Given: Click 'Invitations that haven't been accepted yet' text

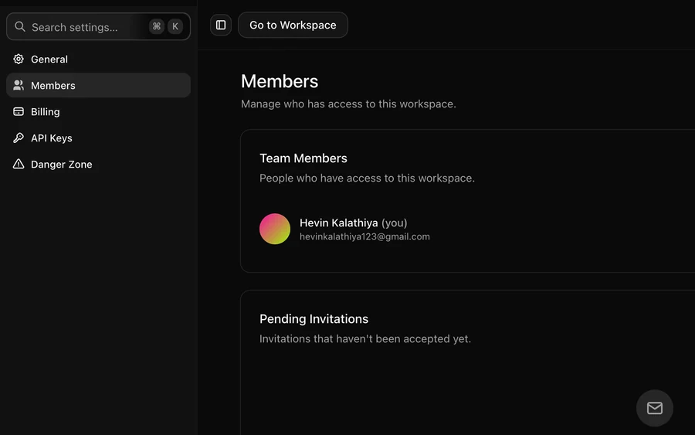Looking at the screenshot, I should click(365, 338).
